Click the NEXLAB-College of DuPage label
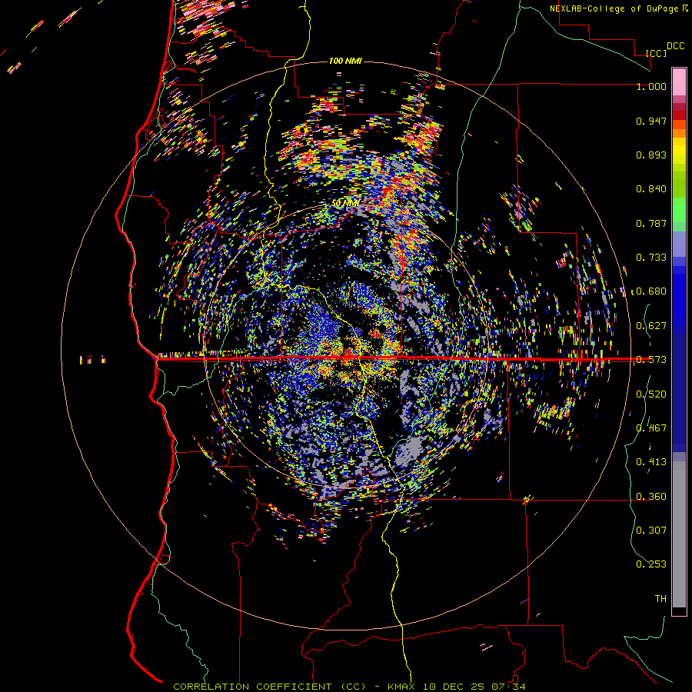692x692 pixels. coord(614,8)
